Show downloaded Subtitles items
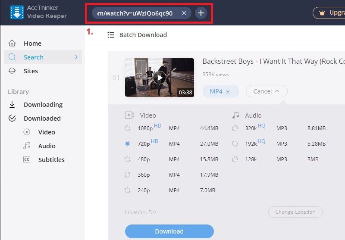This screenshot has width=345, height=240. [51, 160]
